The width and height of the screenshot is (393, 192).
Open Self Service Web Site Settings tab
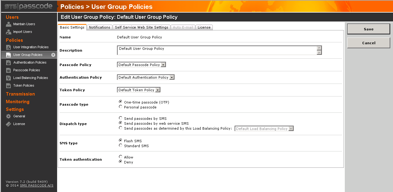(x=142, y=27)
